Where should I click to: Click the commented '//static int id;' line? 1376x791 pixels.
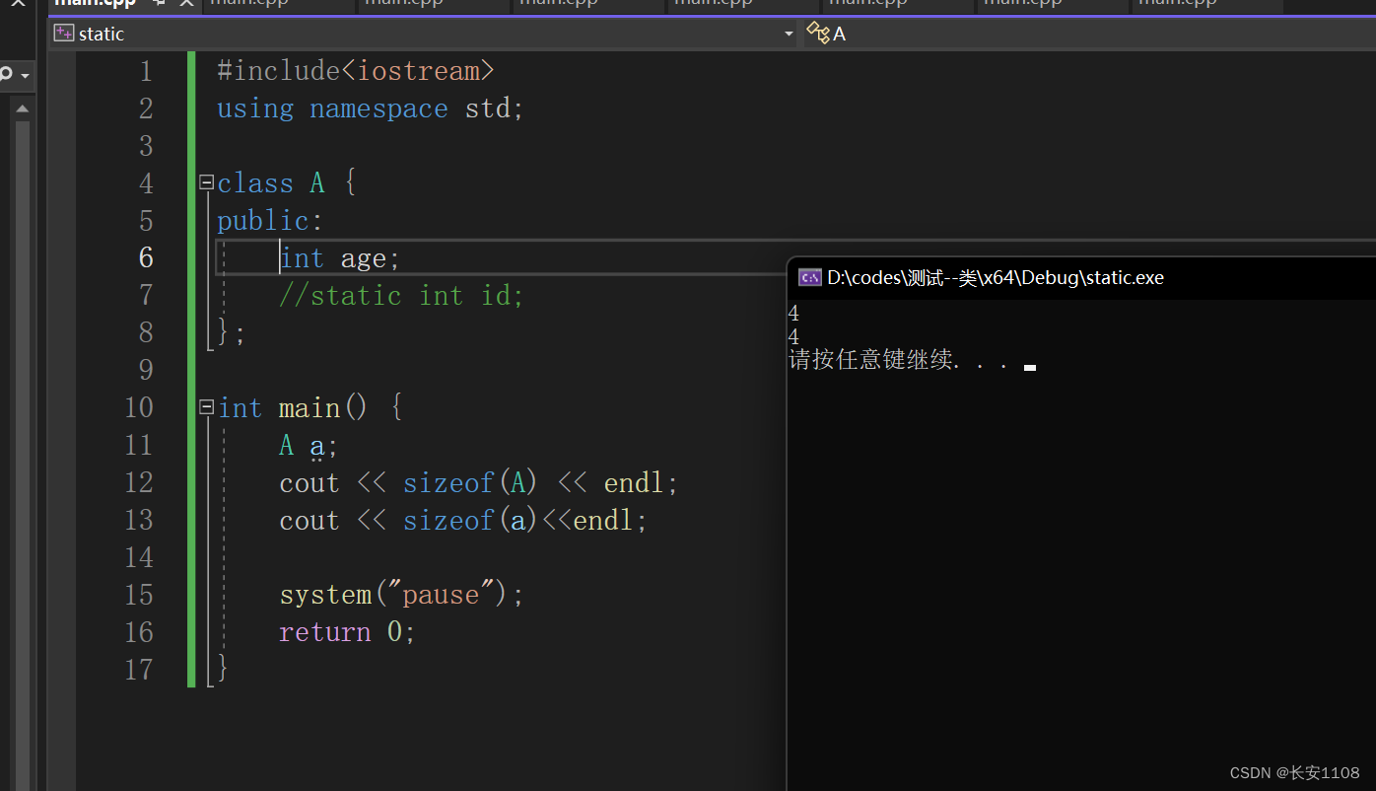pyautogui.click(x=401, y=296)
